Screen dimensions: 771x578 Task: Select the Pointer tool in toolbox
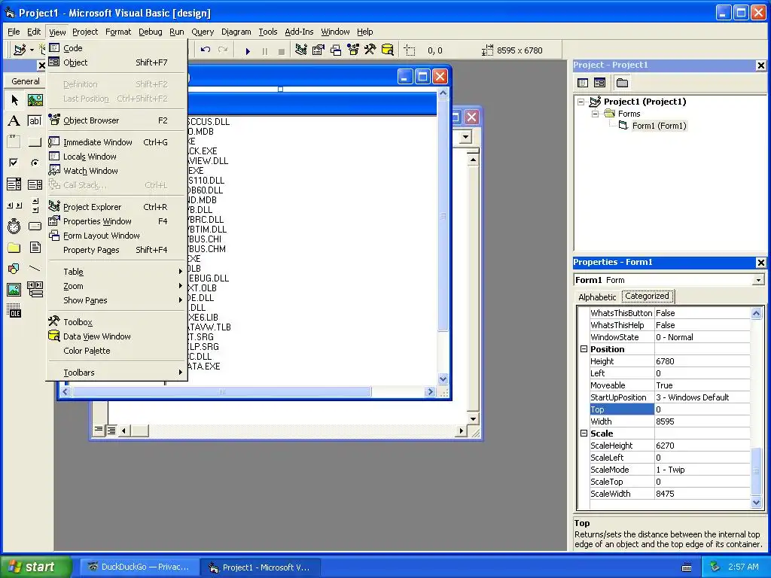point(14,100)
